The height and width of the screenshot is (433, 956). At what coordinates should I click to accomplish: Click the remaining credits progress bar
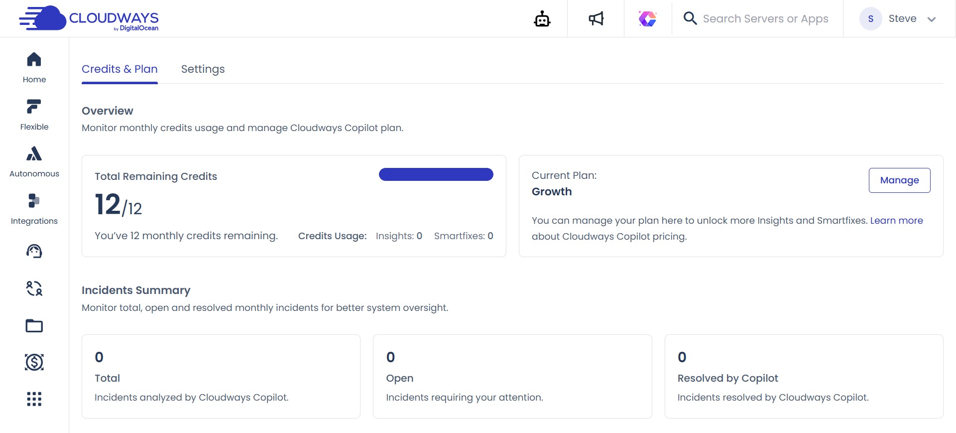coord(436,174)
